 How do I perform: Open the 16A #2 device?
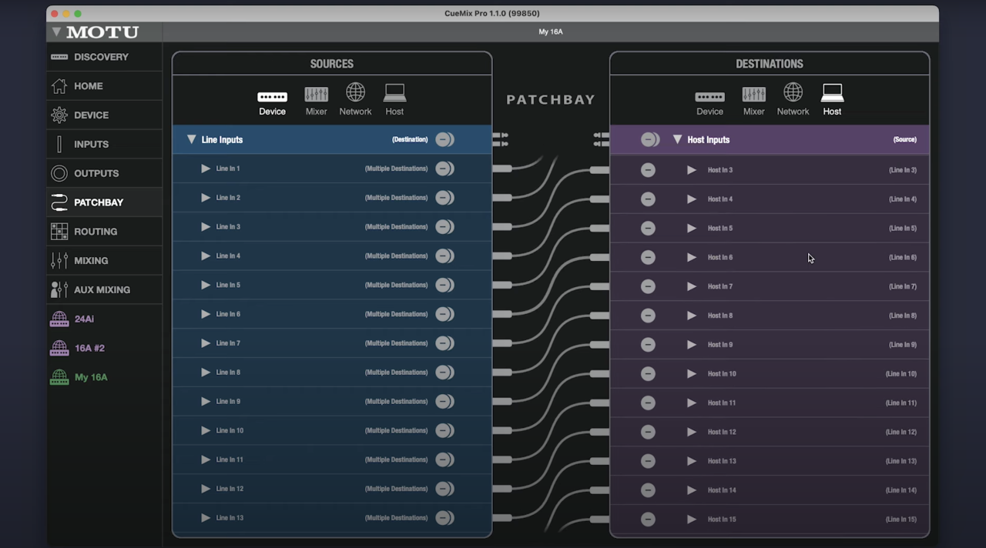pos(89,348)
